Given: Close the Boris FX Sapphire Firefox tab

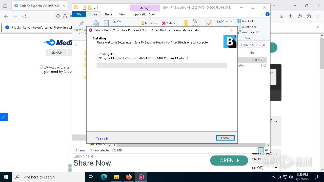Looking at the screenshot, I should pos(64,6).
